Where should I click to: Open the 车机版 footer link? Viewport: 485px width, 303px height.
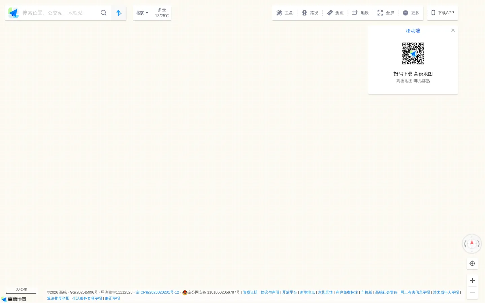coord(366,292)
